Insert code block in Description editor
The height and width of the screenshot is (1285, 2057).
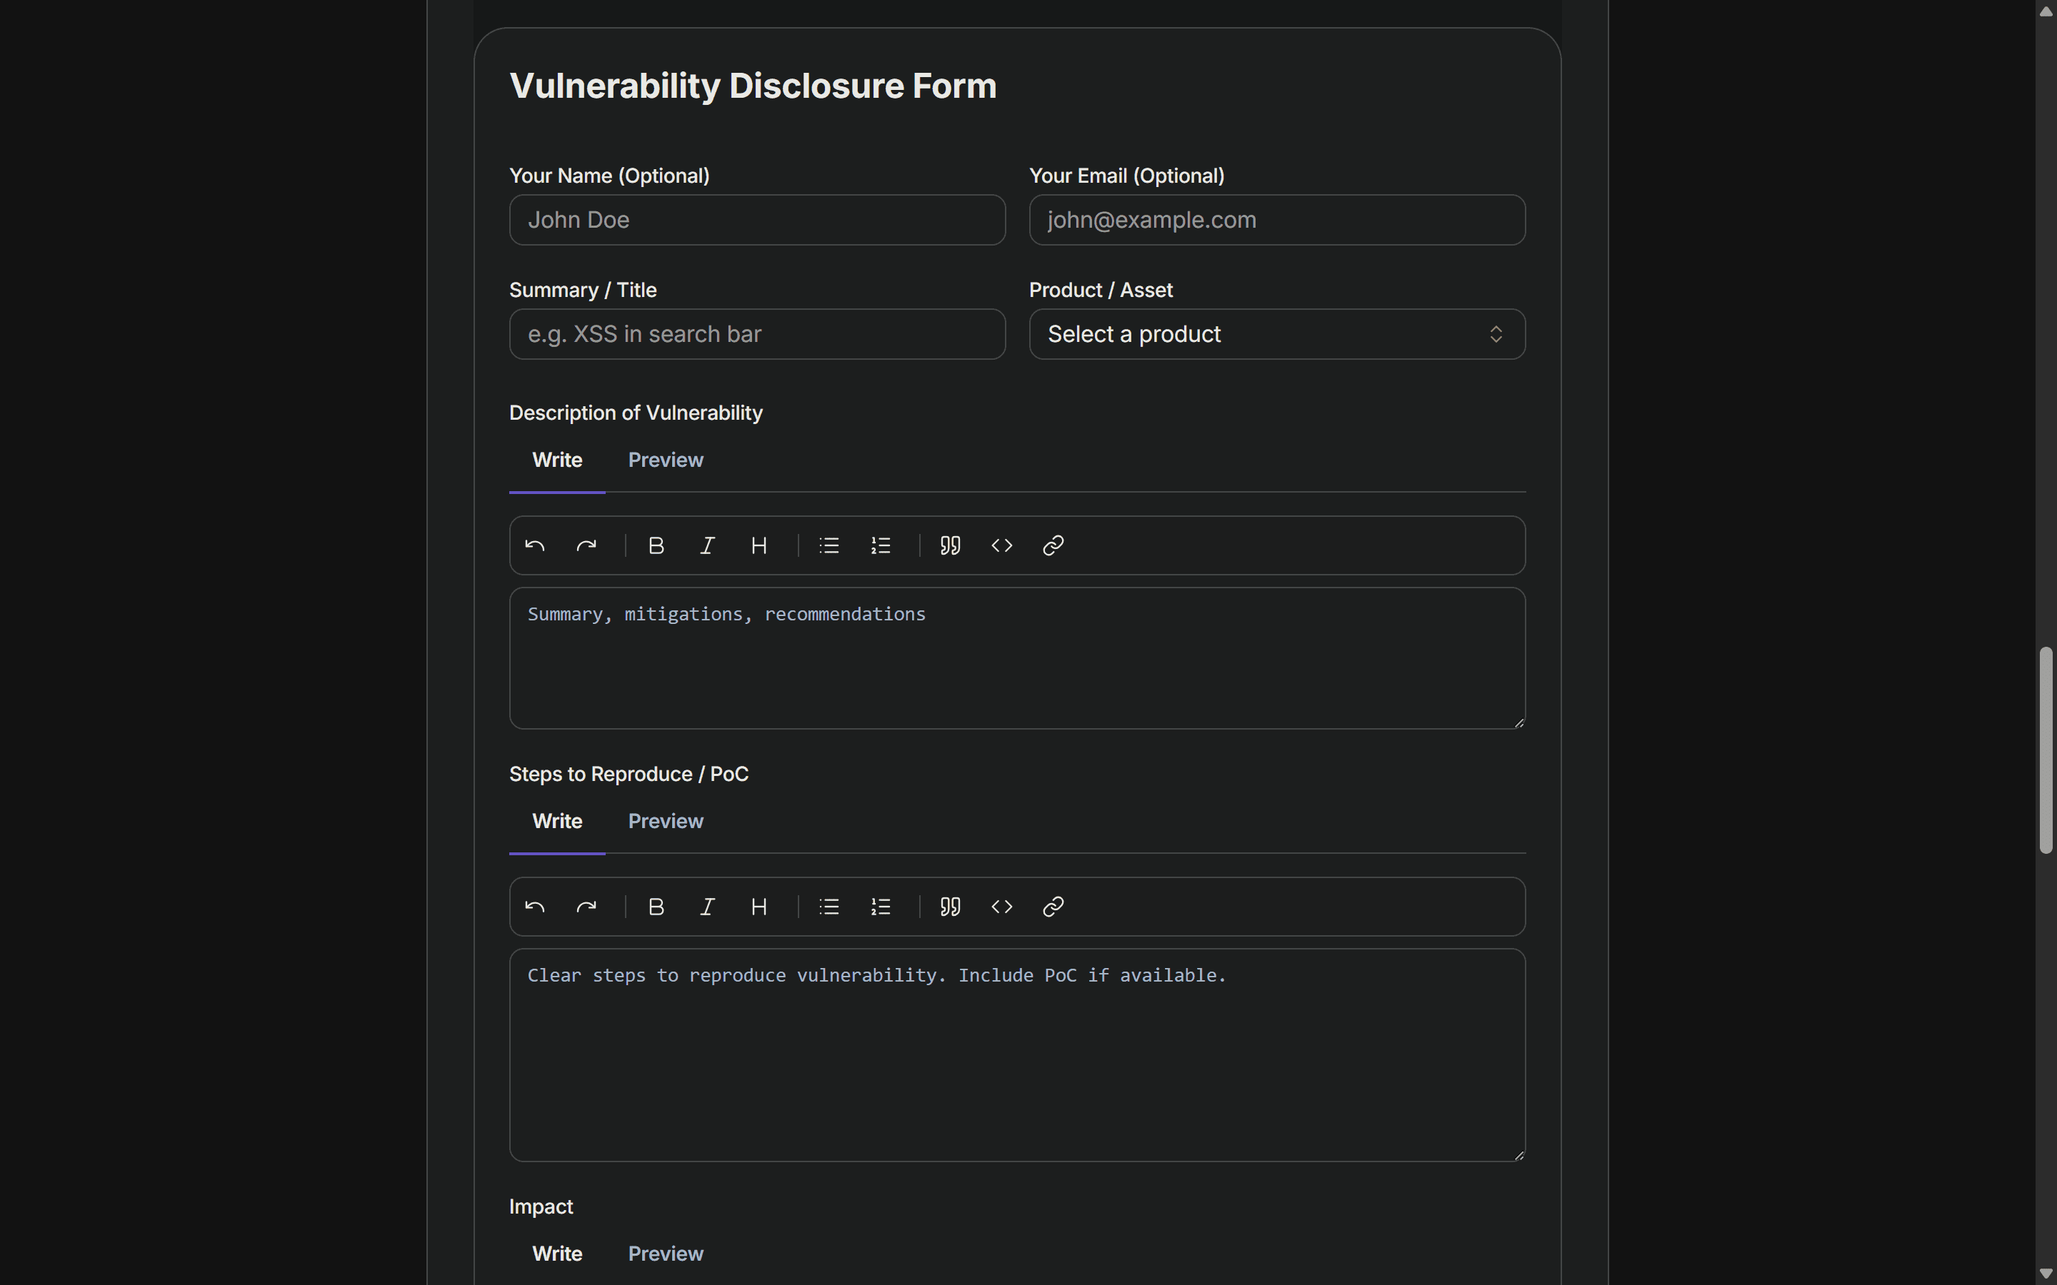coord(1001,545)
